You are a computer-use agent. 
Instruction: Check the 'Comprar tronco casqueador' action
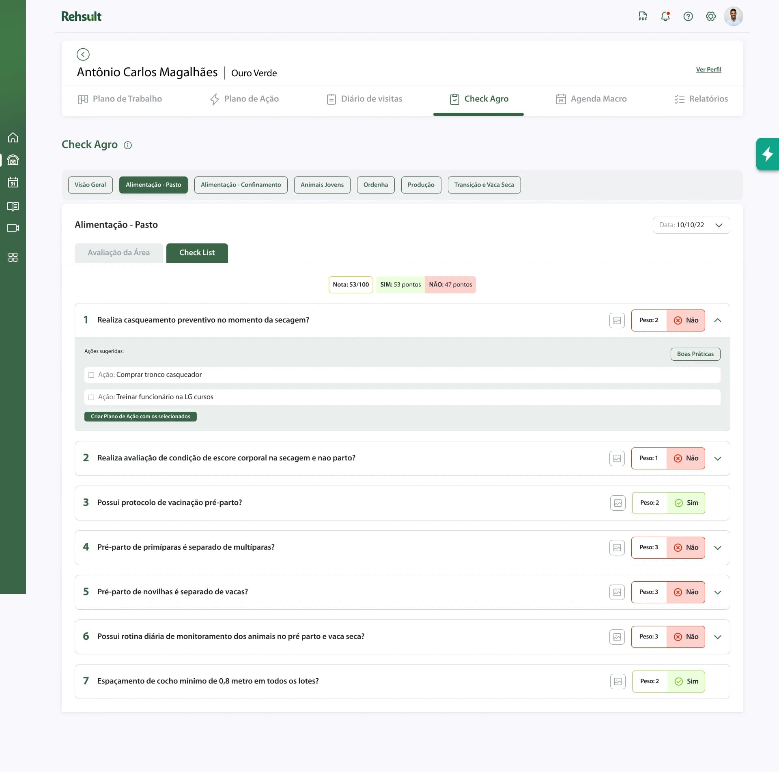pyautogui.click(x=91, y=375)
